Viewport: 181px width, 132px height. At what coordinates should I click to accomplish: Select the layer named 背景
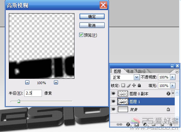(x=134, y=109)
